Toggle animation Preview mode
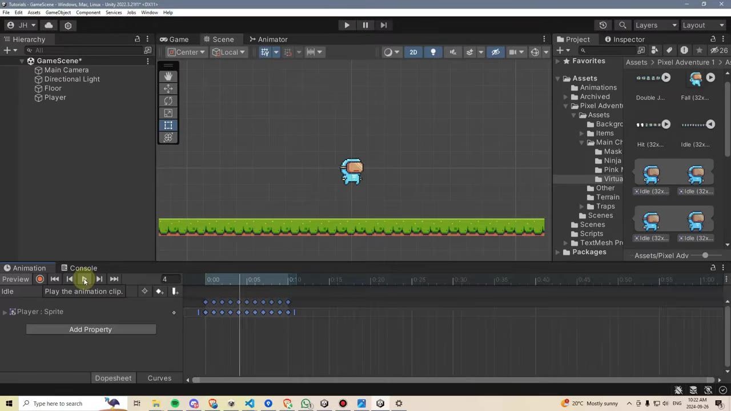Viewport: 731px width, 411px height. pos(15,279)
